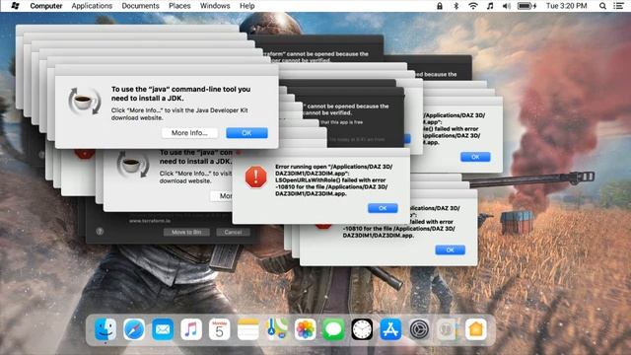Open Finder from the dock
This screenshot has height=355, width=631.
(x=105, y=329)
